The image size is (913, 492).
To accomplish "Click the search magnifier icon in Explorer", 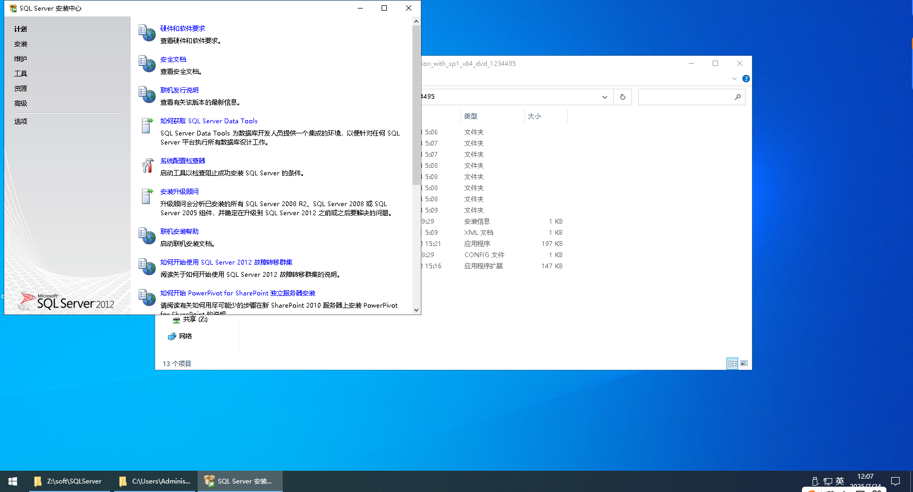I will click(x=738, y=97).
